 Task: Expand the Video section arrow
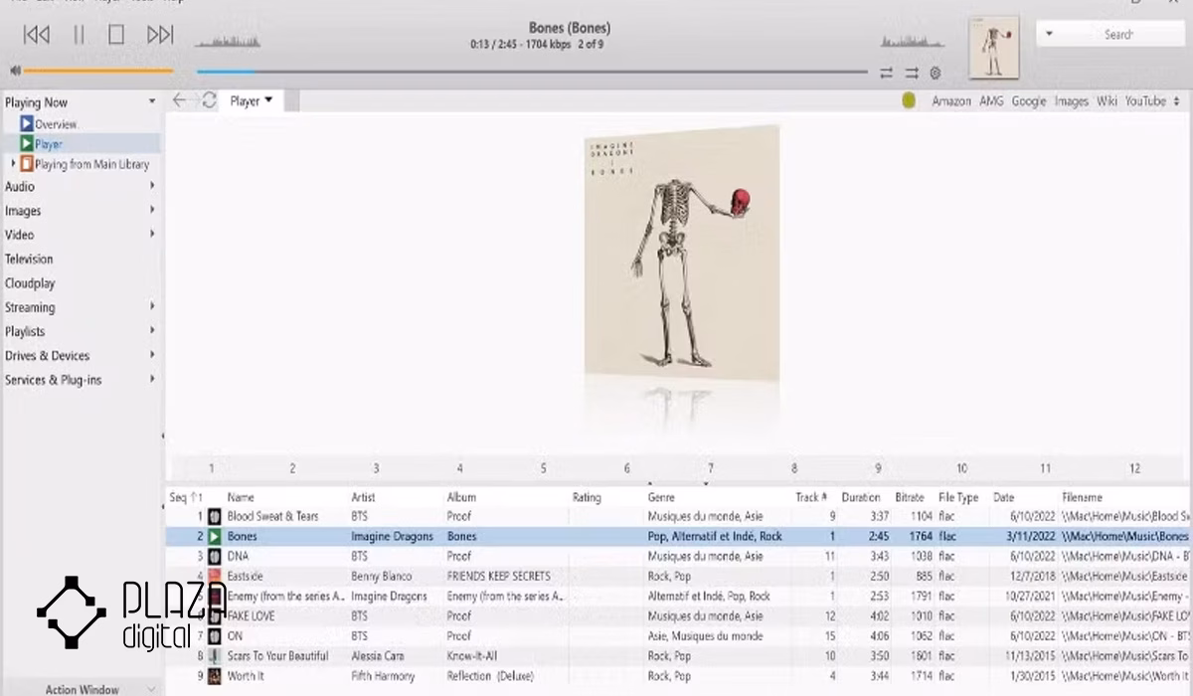(x=152, y=235)
